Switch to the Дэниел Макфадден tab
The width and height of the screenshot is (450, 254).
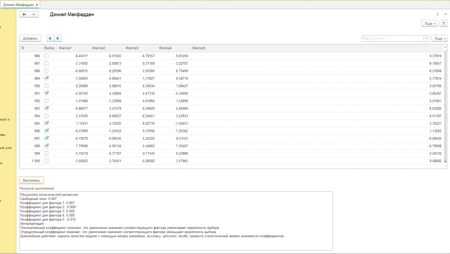coord(18,5)
